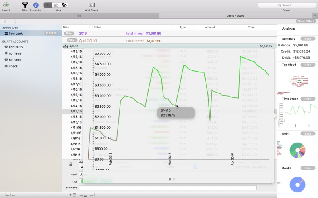Click the balance scale icon on 4/19/16 row
Viewport: 318px width, 198px height.
point(66,46)
